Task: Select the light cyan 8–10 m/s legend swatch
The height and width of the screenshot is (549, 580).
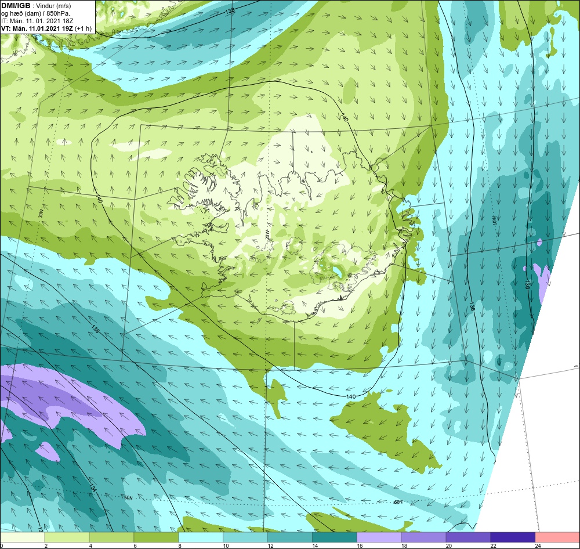Action: [x=201, y=537]
